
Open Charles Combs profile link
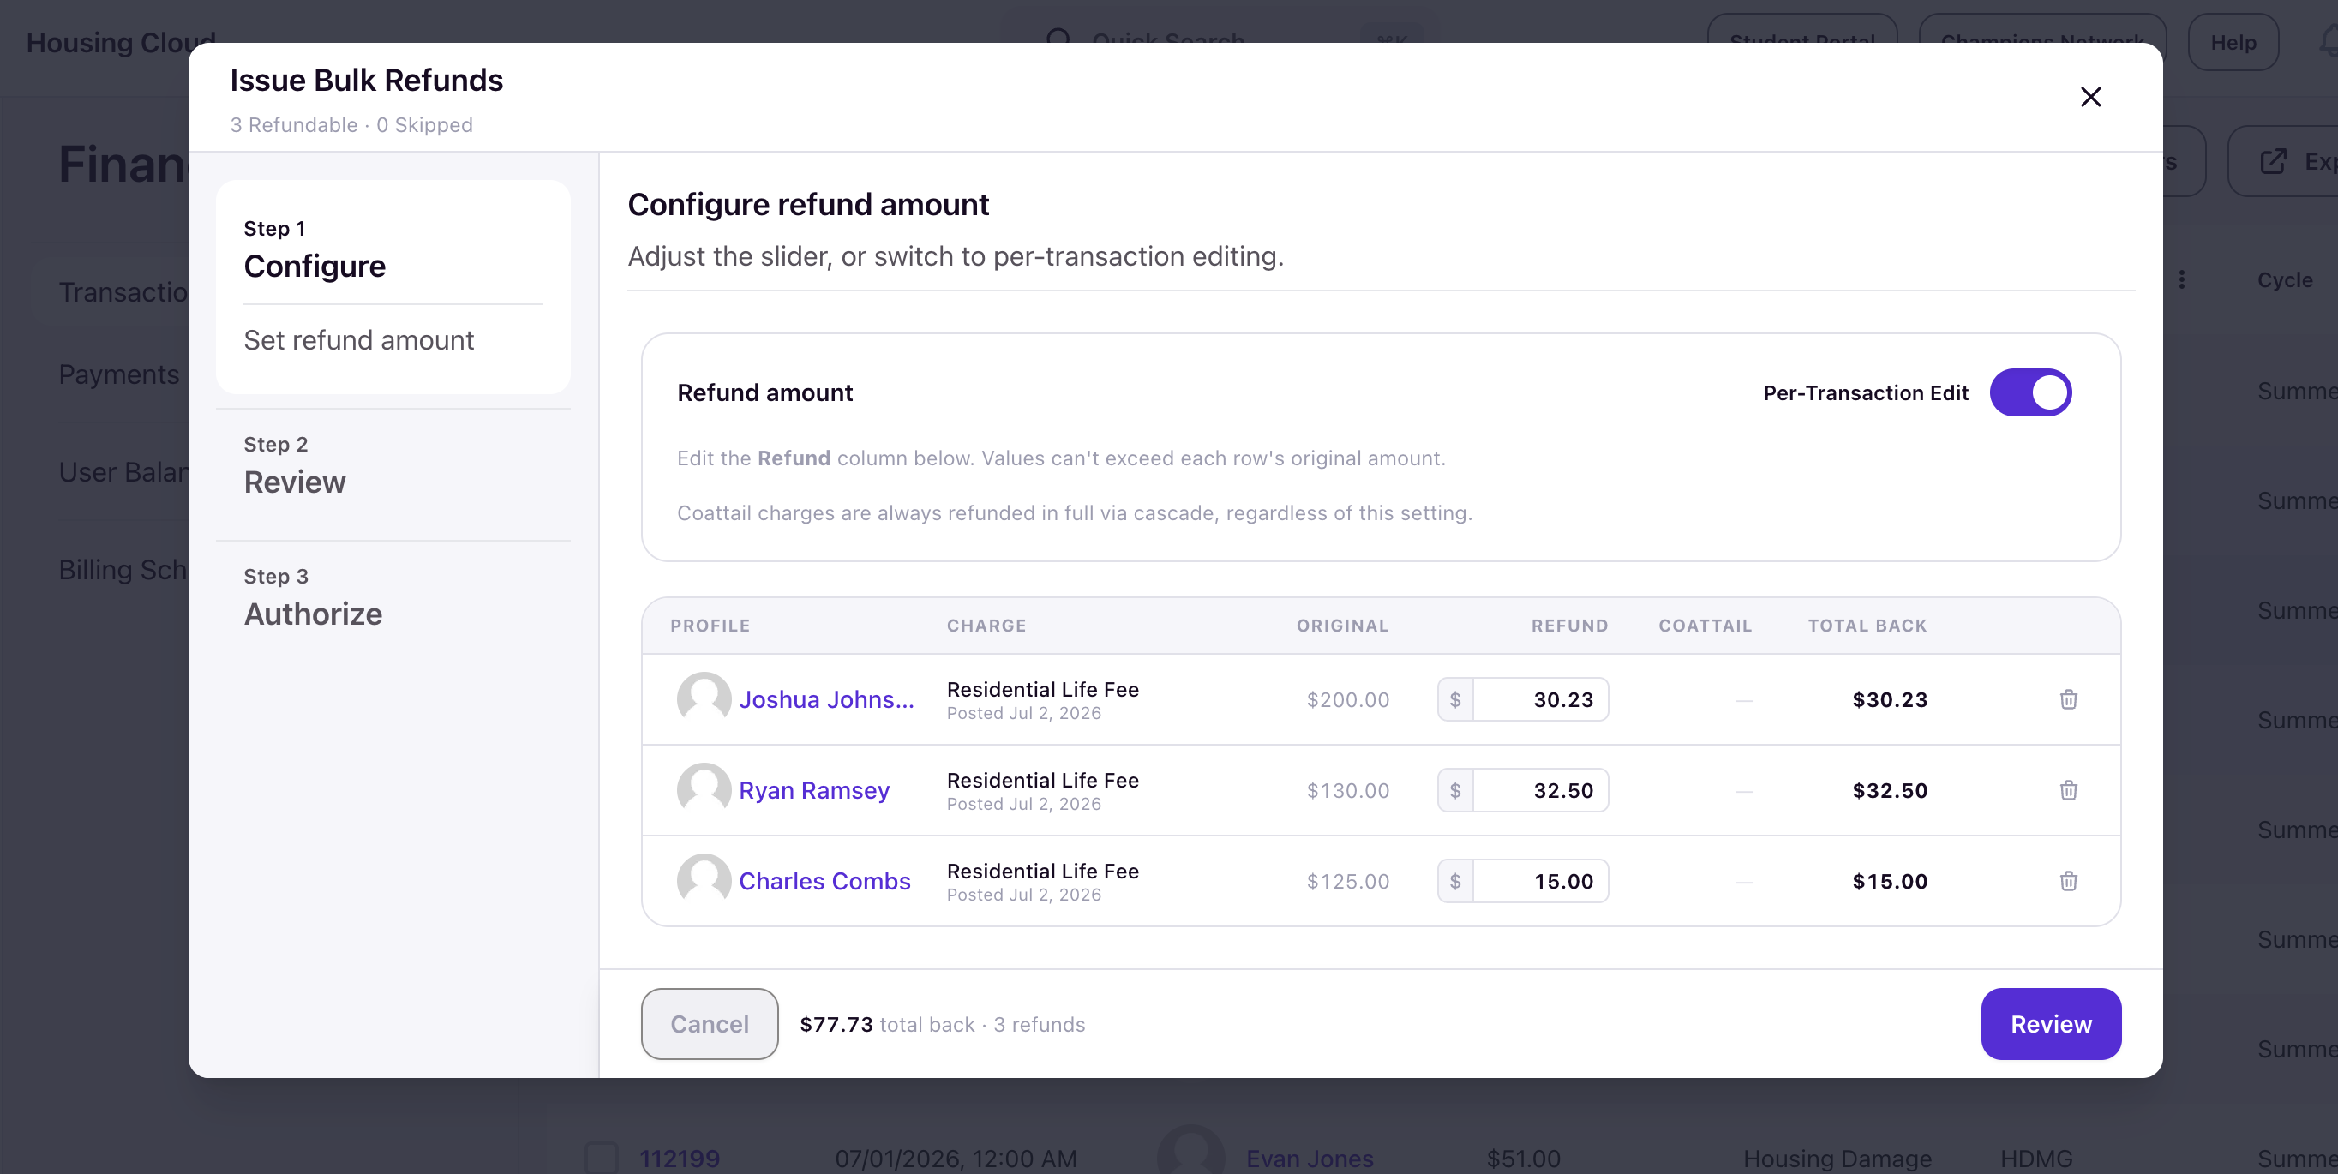pos(824,881)
